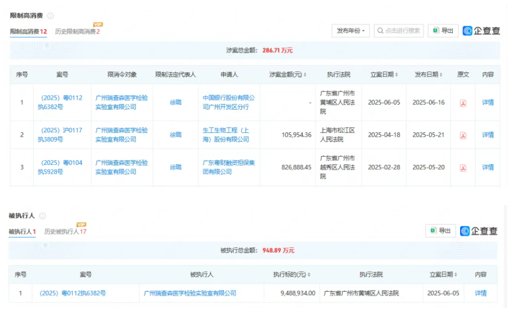Viewport: 520px width, 318px height.
Task: Switch to 限制高消费 12 tab
Action: coord(28,32)
